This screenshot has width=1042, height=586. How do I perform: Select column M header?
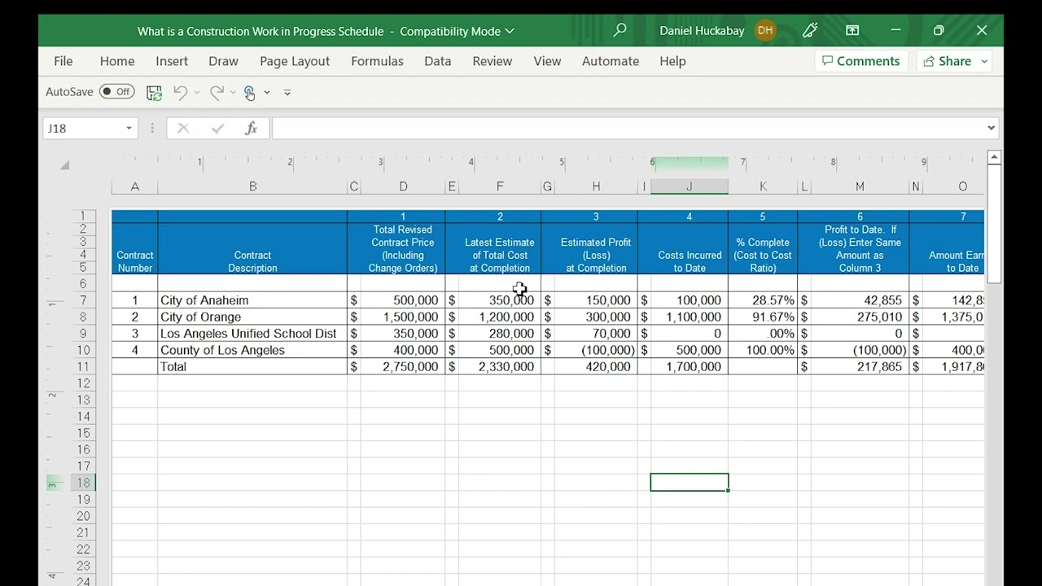click(x=860, y=186)
